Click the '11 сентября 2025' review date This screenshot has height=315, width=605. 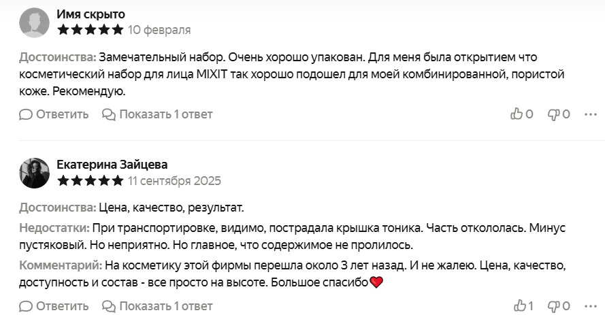(x=174, y=181)
